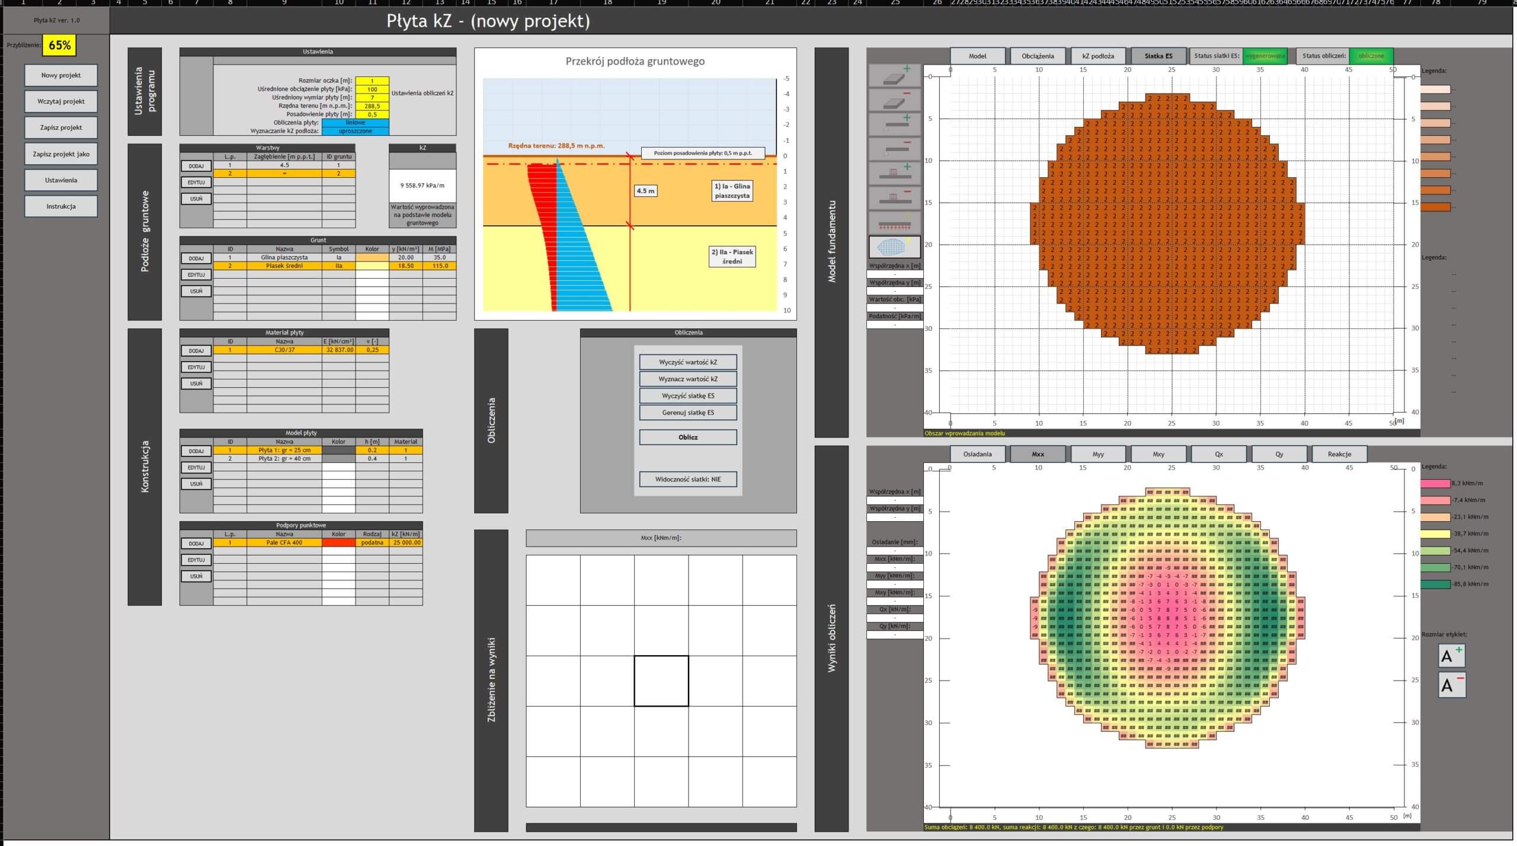Toggle mesh visibility 'Widoczność siatki: NIE'
Image resolution: width=1517 pixels, height=846 pixels.
coord(687,479)
